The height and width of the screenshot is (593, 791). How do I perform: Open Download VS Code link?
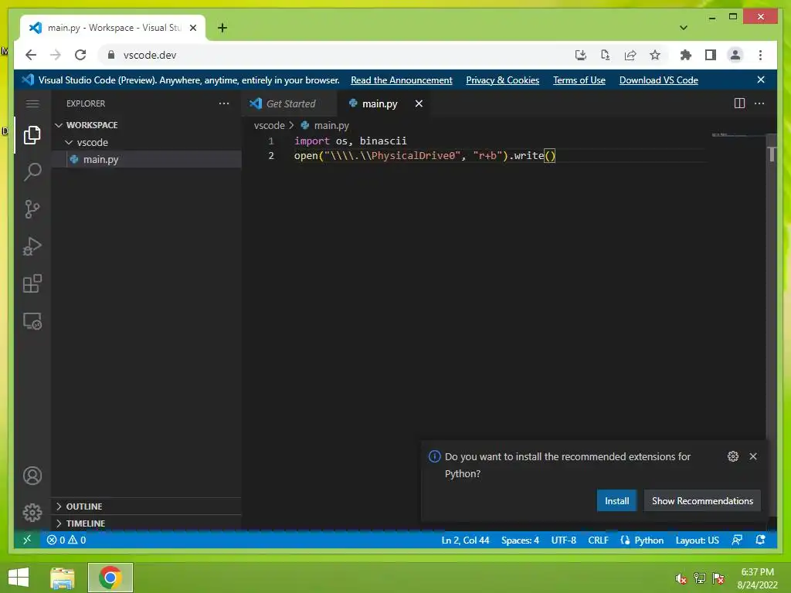click(658, 80)
